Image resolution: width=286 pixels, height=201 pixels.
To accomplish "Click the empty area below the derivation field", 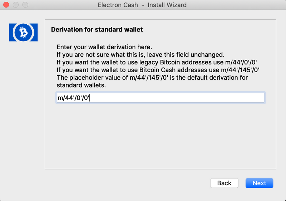I will coord(160,136).
